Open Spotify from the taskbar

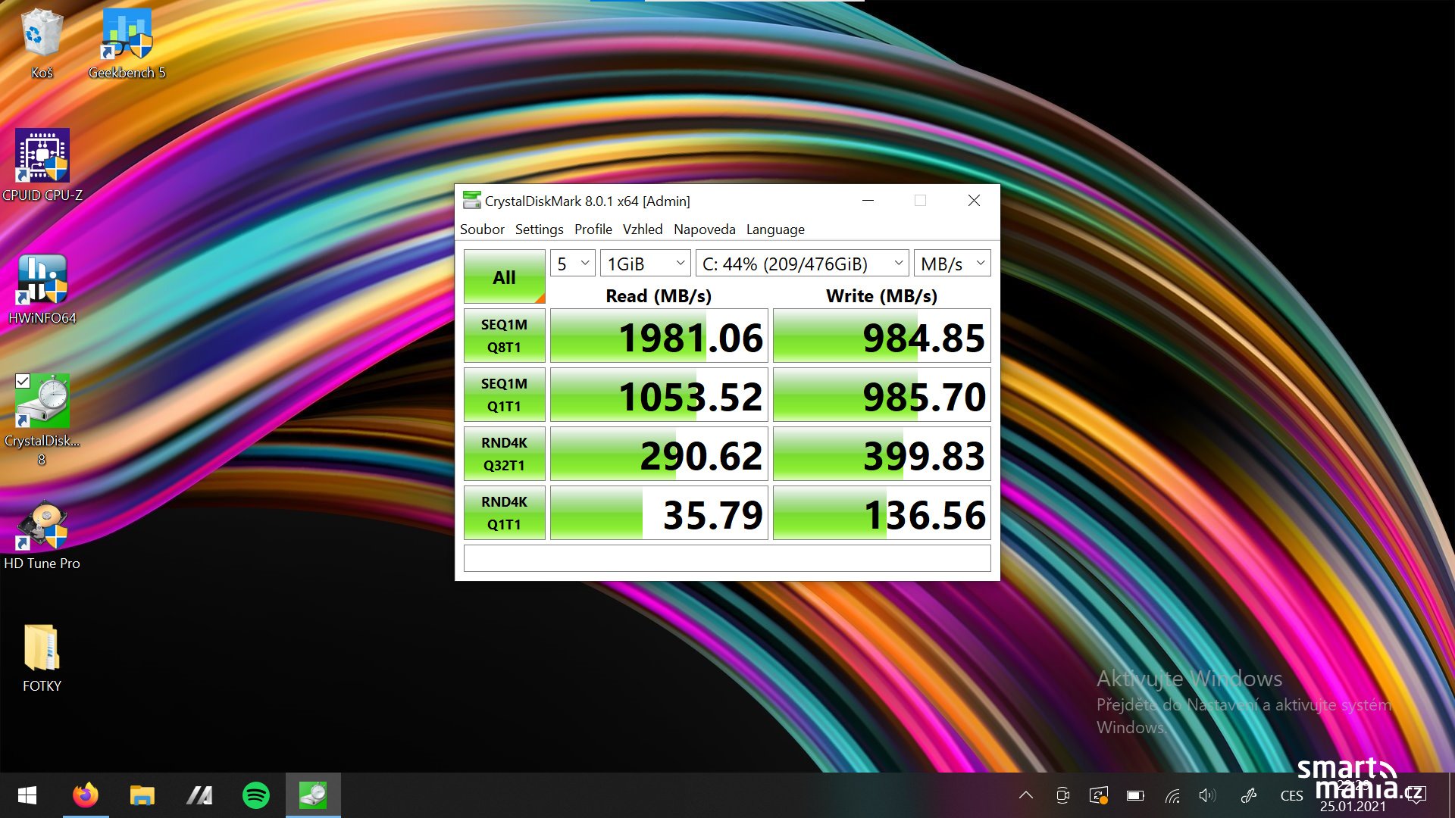256,795
